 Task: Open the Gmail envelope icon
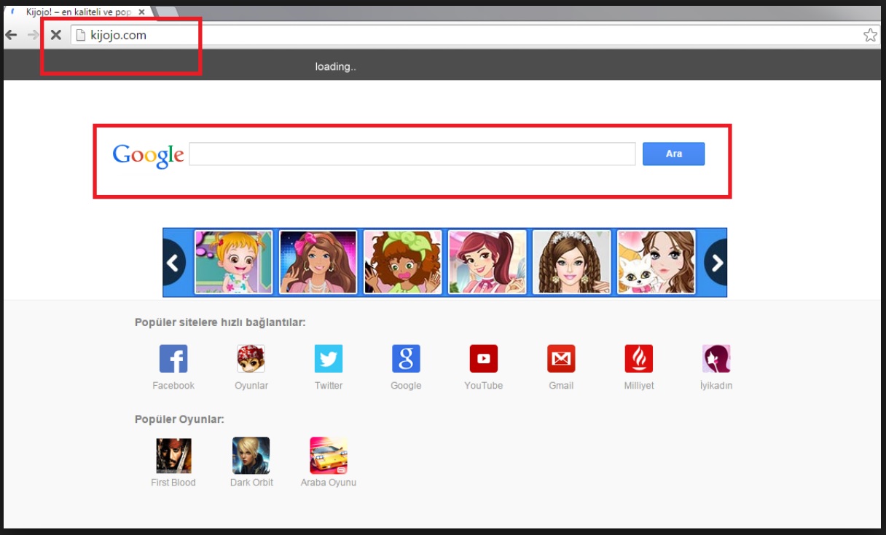561,358
